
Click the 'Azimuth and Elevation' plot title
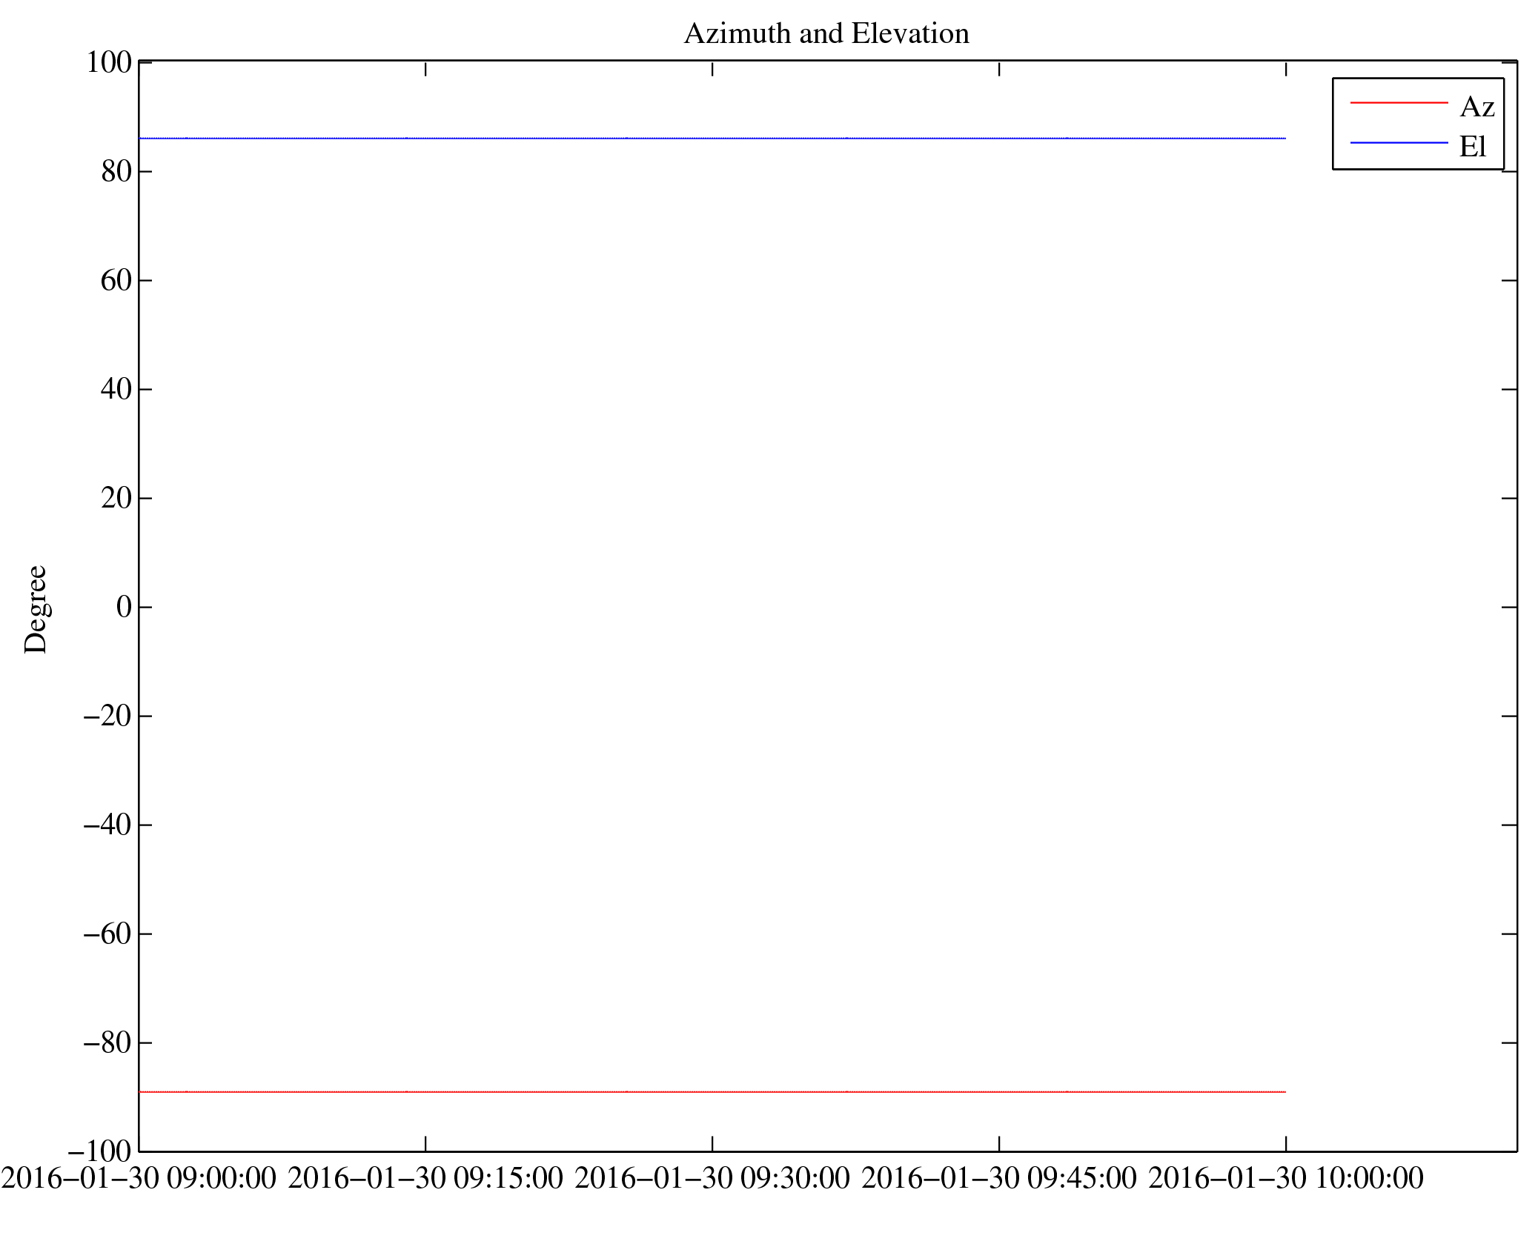pos(826,34)
